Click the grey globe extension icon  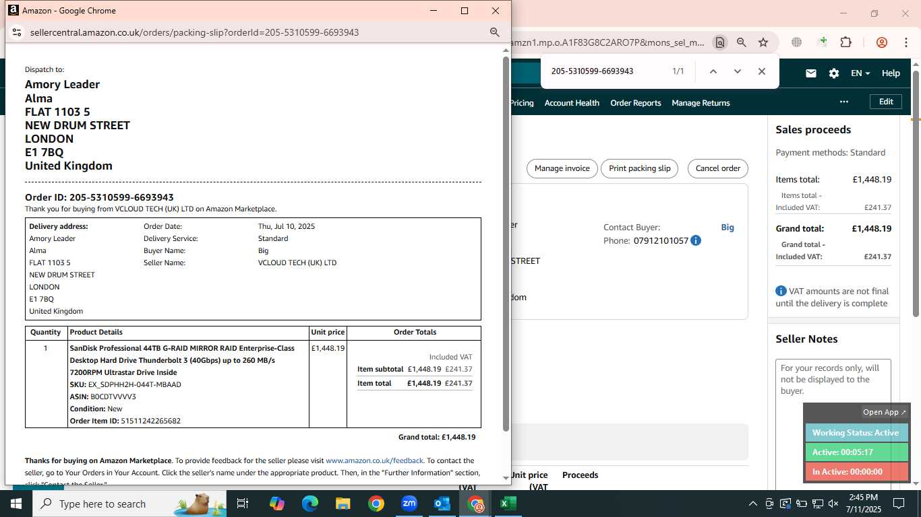click(797, 42)
